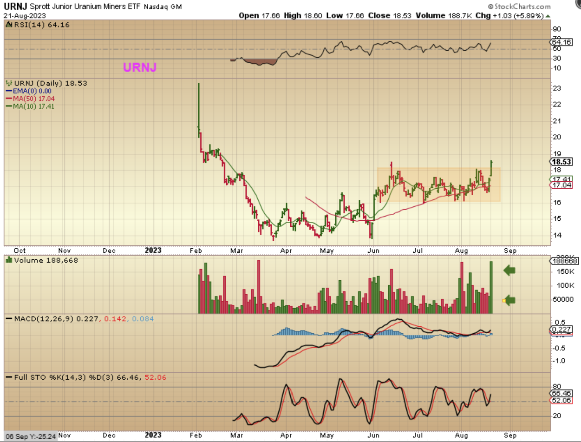Select the Volume 188,668 panel label
This screenshot has height=442, width=581.
click(x=46, y=260)
